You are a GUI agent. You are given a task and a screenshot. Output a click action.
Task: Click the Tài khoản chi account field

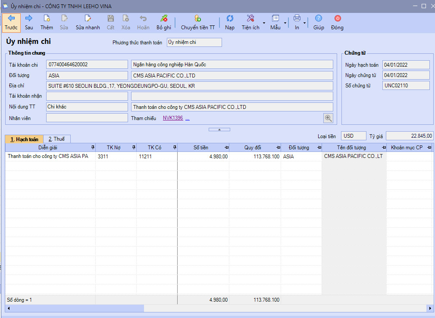87,65
